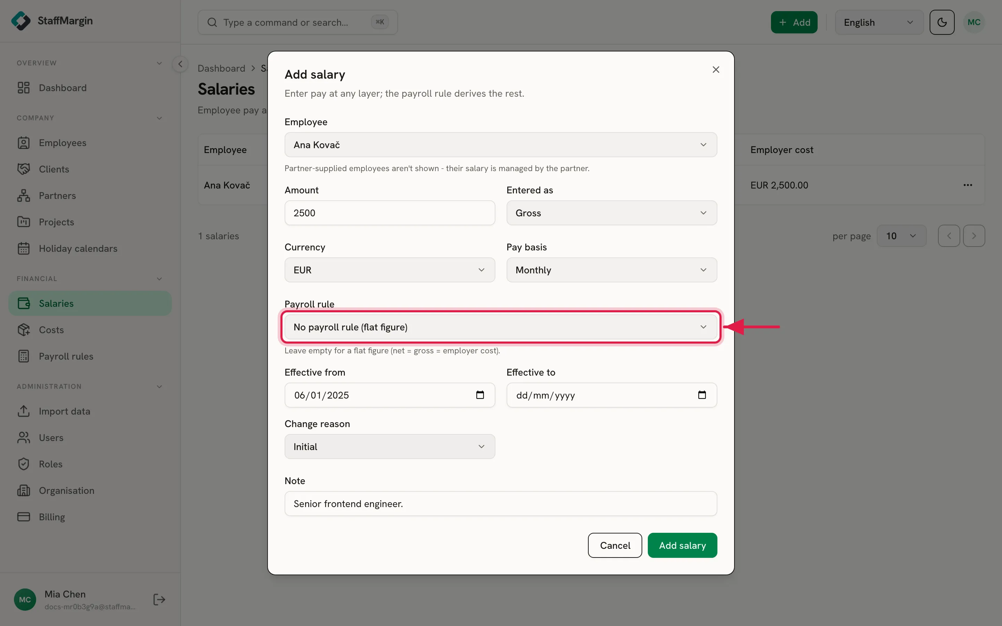Collapse the Overview section
1002x626 pixels.
point(159,63)
